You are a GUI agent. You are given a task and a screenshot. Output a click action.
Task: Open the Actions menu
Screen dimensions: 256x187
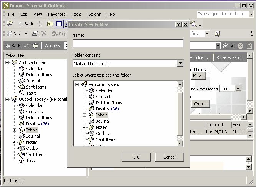(x=94, y=14)
